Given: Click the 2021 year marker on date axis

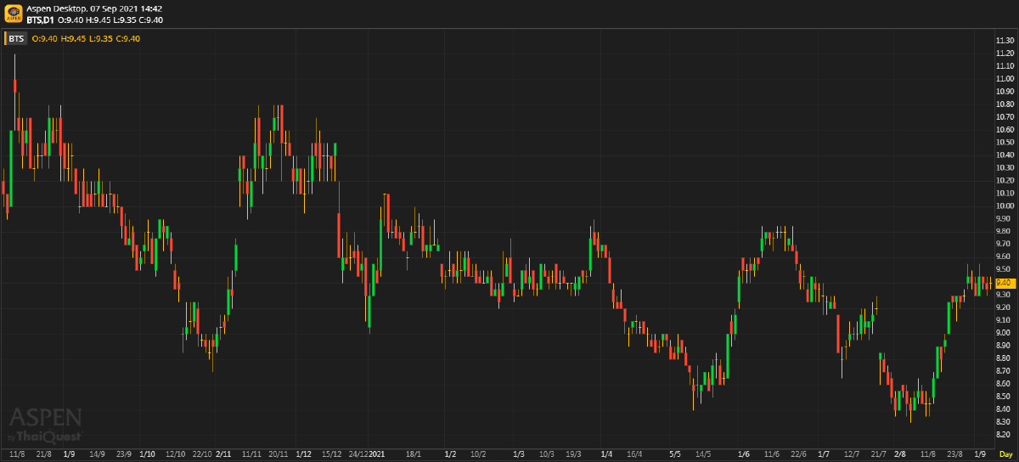Looking at the screenshot, I should click(378, 454).
